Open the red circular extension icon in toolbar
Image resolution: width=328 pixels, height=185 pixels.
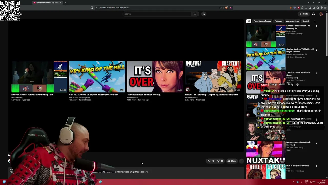tap(298, 8)
